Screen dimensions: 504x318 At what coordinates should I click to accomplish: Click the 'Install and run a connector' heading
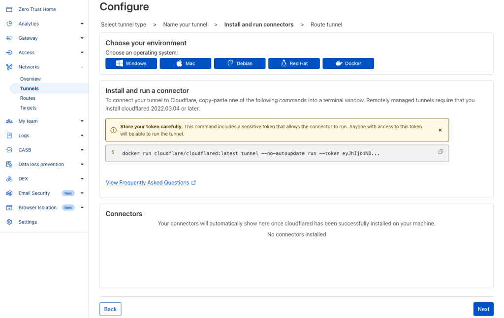pyautogui.click(x=147, y=91)
